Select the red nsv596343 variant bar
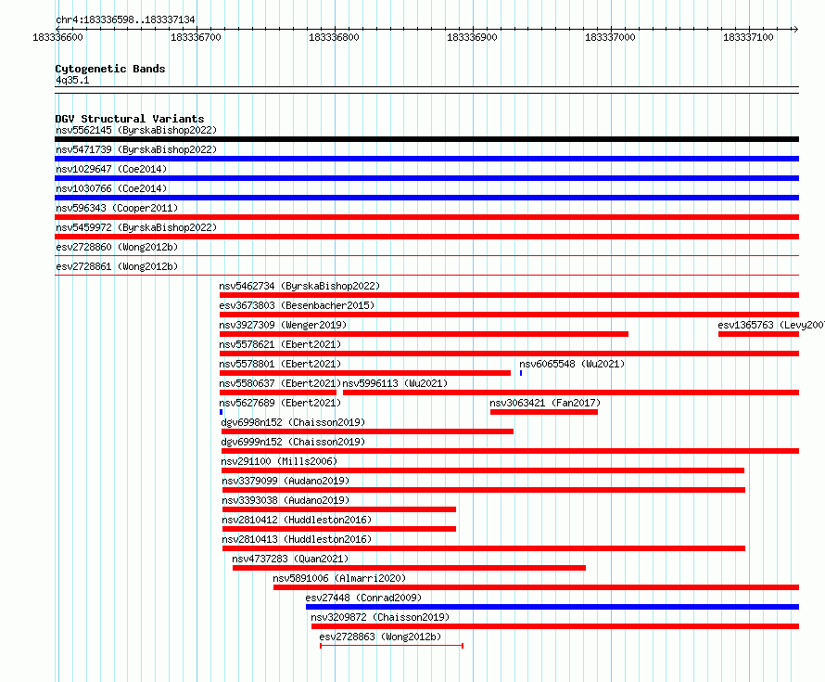This screenshot has width=825, height=682. coord(426,217)
